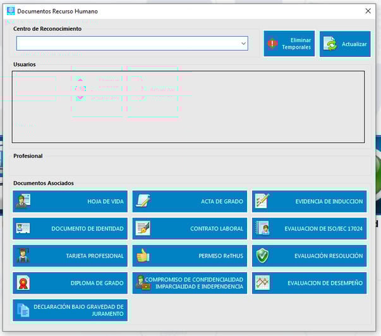The width and height of the screenshot is (381, 336).
Task: Click the Tarjeta Profesional person icon
Action: (23, 256)
